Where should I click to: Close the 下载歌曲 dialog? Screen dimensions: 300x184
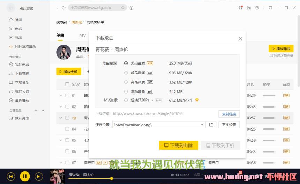(240, 38)
